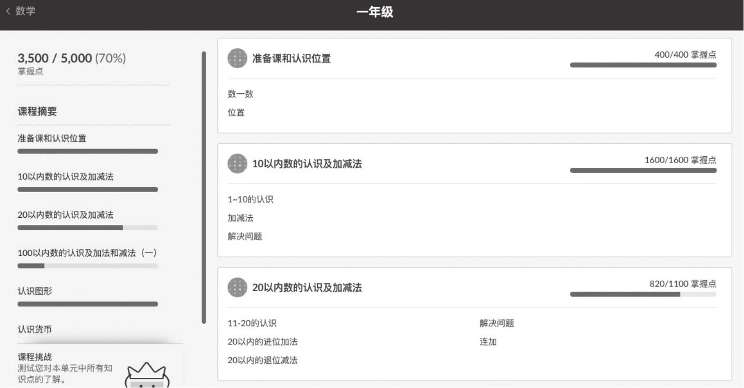
Task: Open the 准备课和认识位置 card title
Action: [x=291, y=59]
